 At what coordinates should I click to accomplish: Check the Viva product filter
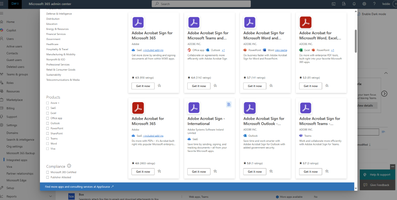[x=48, y=148]
